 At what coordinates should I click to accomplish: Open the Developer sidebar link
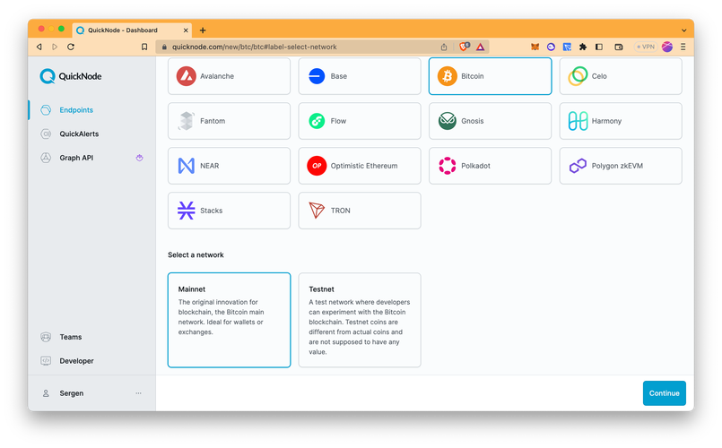point(76,361)
